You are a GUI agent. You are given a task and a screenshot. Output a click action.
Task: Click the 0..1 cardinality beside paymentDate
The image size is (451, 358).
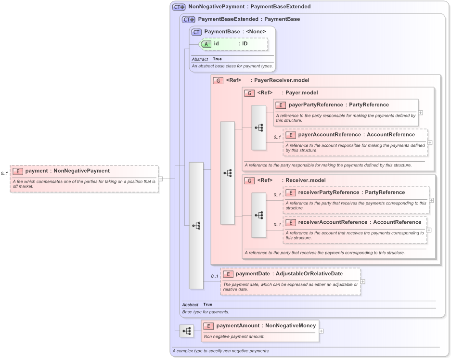[215, 276]
